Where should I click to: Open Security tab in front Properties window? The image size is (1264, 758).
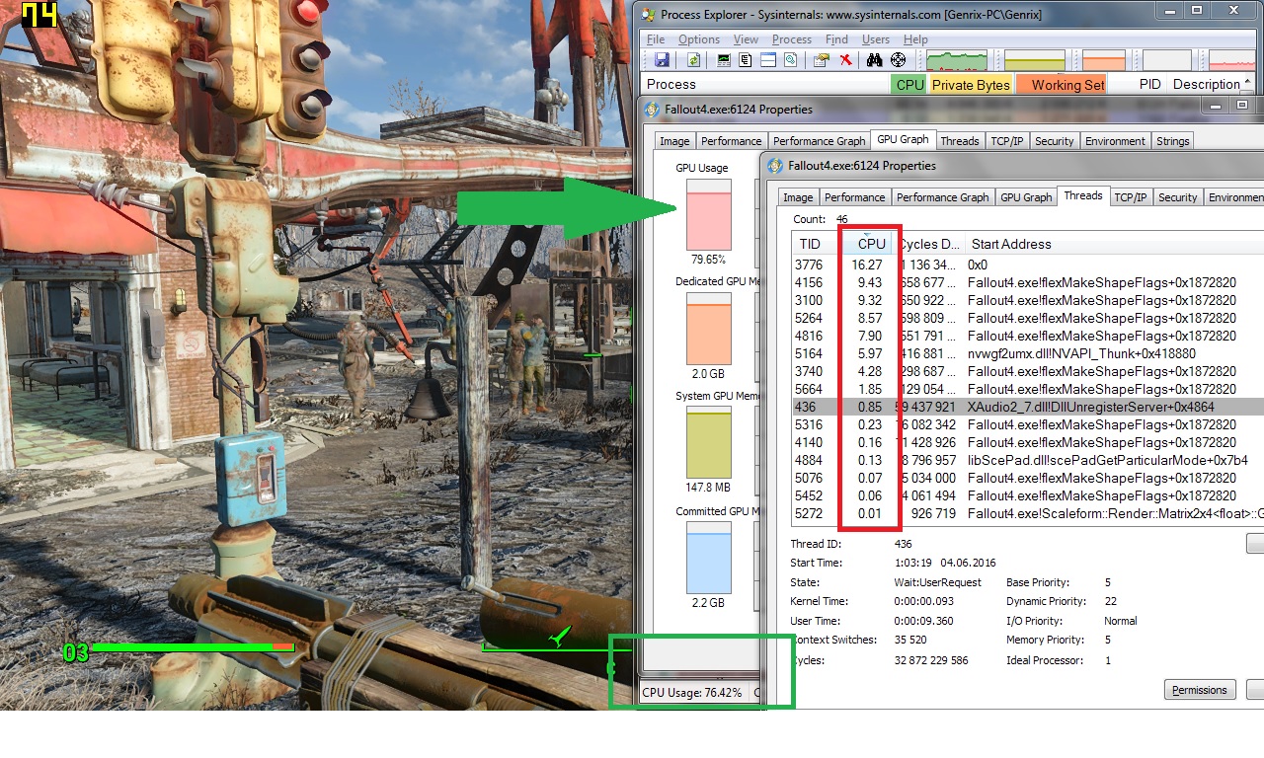pos(1178,197)
